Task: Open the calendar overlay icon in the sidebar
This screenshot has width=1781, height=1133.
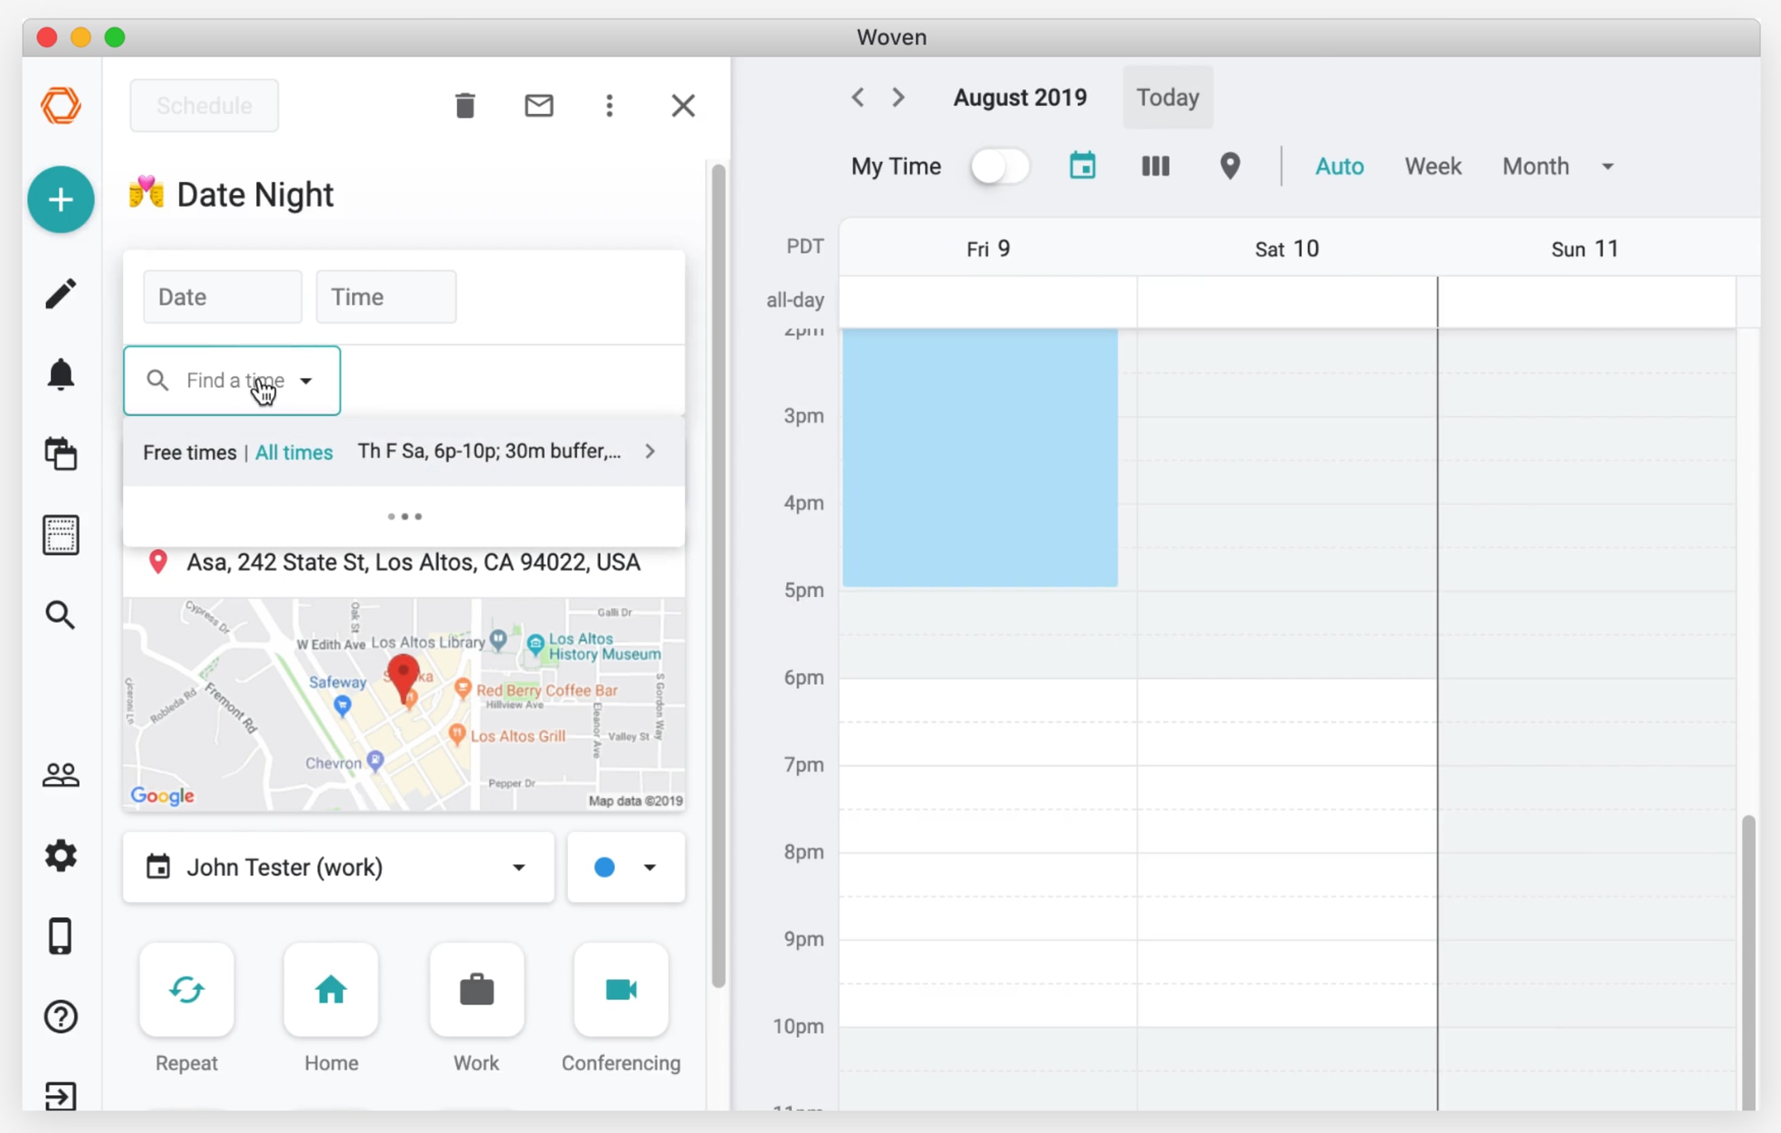Action: coord(60,453)
